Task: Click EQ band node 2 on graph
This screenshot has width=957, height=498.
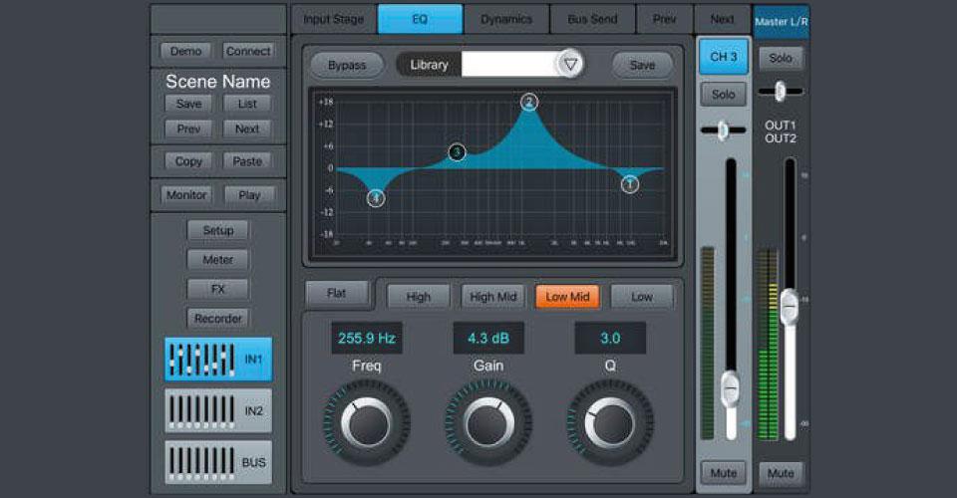Action: click(x=529, y=102)
